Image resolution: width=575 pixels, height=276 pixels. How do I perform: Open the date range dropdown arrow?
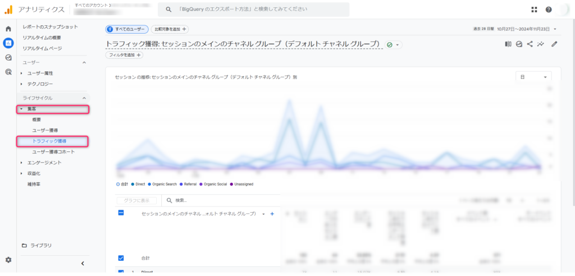click(555, 29)
